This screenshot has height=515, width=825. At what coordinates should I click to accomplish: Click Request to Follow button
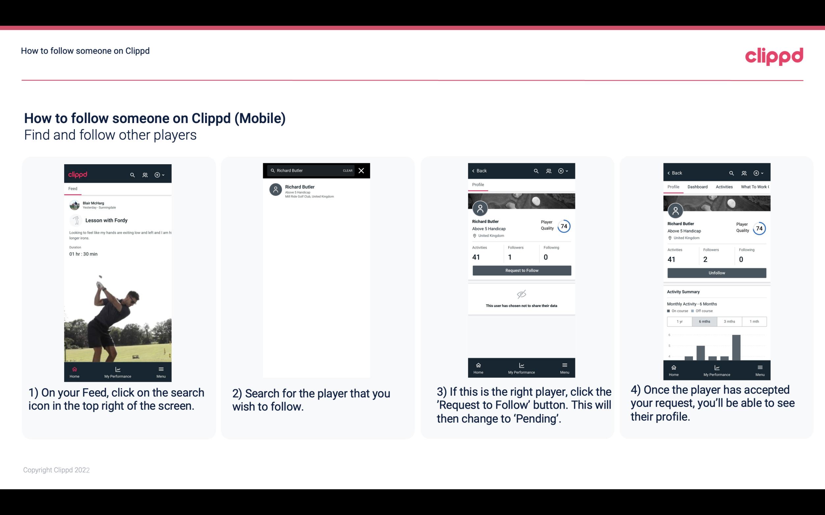521,270
